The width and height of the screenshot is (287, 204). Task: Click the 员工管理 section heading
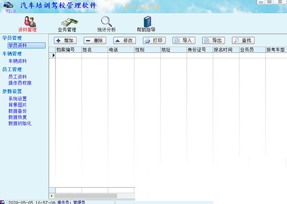coord(12,69)
